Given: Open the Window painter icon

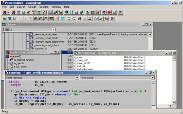Looking at the screenshot, I should pos(23,12).
